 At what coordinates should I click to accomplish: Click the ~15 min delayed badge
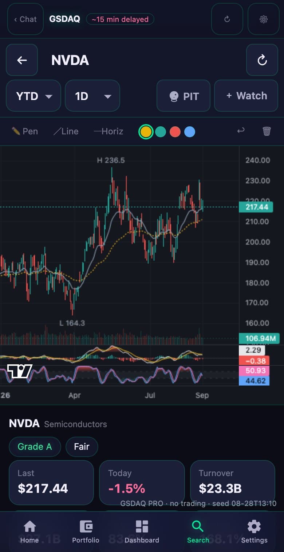coord(120,19)
